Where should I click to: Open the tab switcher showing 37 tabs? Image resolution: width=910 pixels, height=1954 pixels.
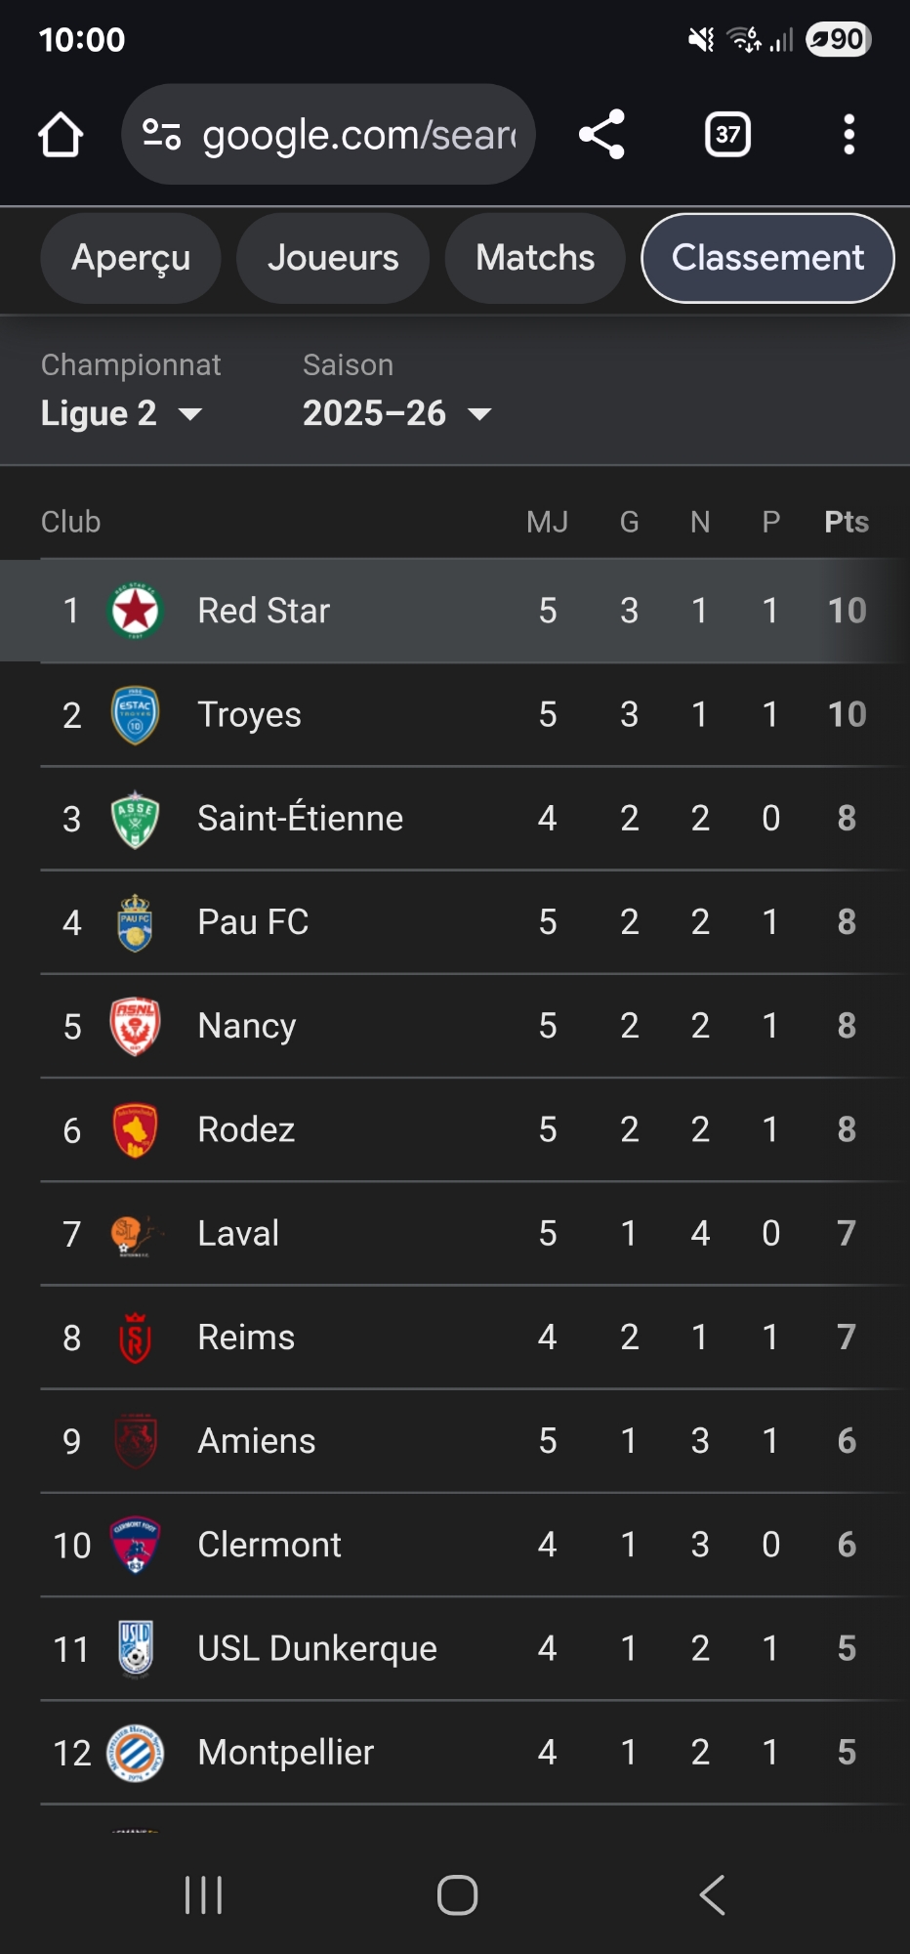click(727, 135)
